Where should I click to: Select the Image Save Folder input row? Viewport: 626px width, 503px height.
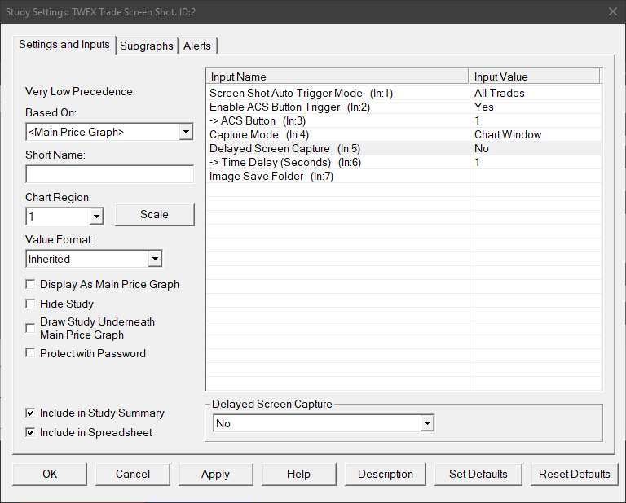(x=337, y=177)
